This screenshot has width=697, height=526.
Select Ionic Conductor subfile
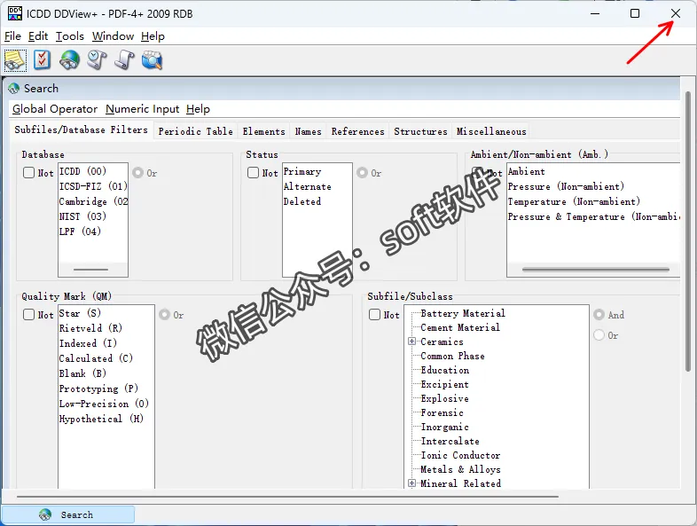(x=460, y=455)
